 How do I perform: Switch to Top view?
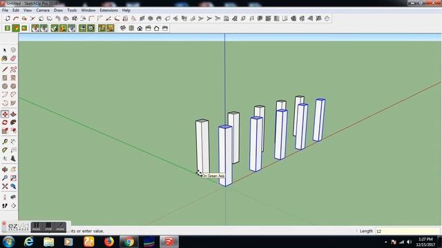pos(131,28)
